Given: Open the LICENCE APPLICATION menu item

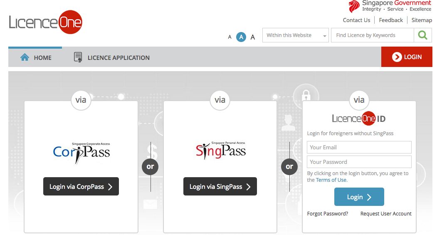Looking at the screenshot, I should click(111, 57).
